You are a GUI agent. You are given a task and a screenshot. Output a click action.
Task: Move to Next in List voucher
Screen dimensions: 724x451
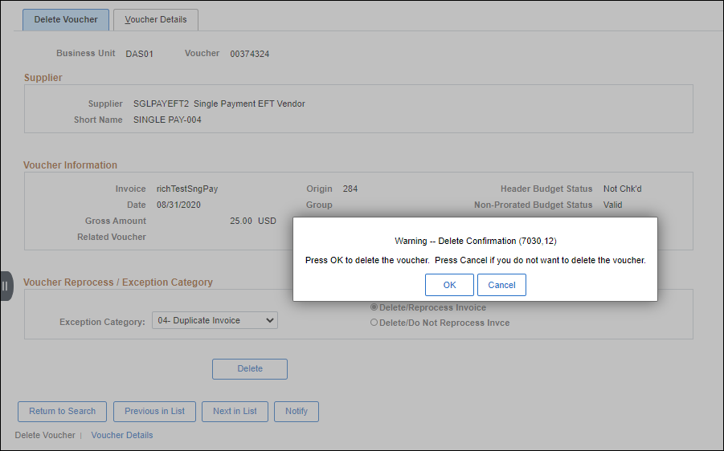coord(235,411)
